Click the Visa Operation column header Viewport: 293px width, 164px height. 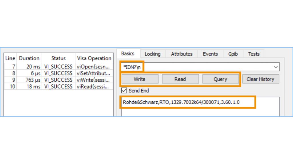click(x=94, y=58)
